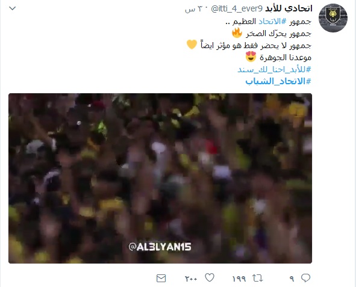
Task: Like the tweet with the heart icon
Action: click(x=210, y=277)
